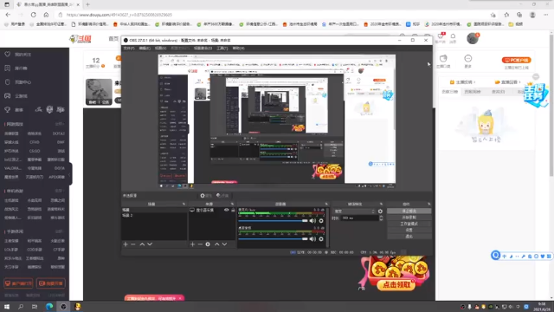Add a new source in OBS
This screenshot has height=312, width=554.
pos(192,244)
